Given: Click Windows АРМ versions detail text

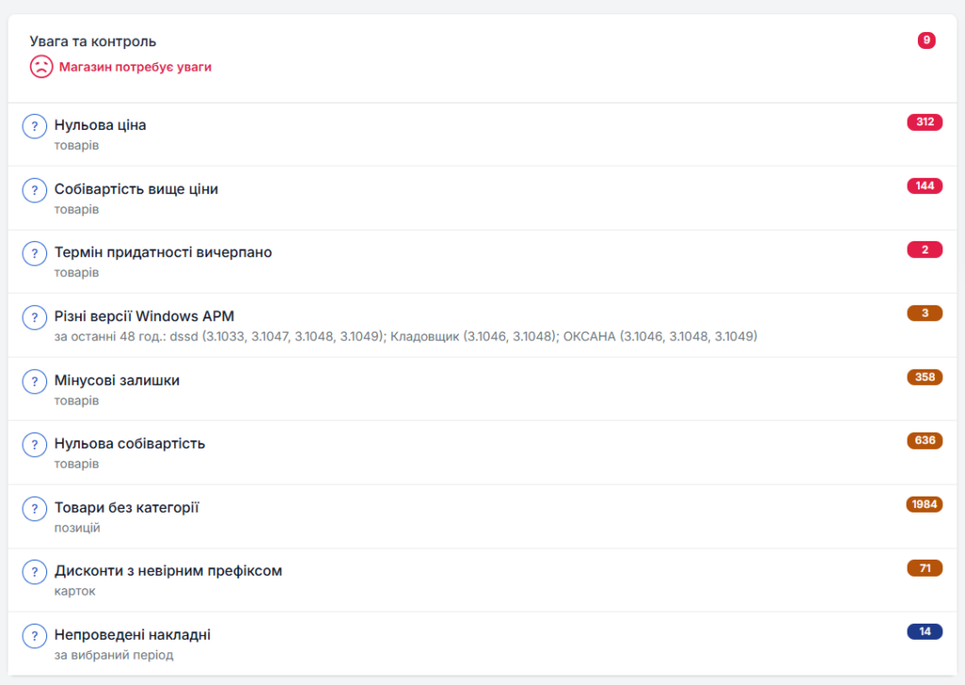Looking at the screenshot, I should tap(405, 336).
